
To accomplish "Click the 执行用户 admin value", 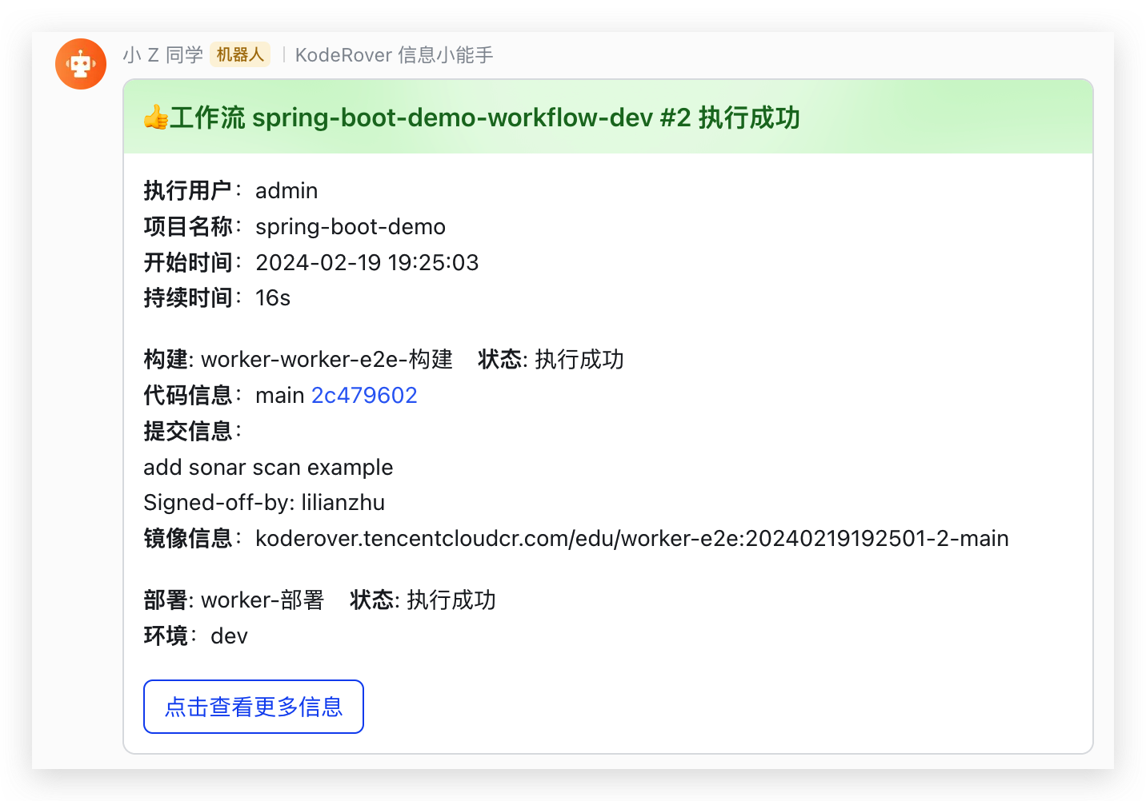I will point(286,190).
